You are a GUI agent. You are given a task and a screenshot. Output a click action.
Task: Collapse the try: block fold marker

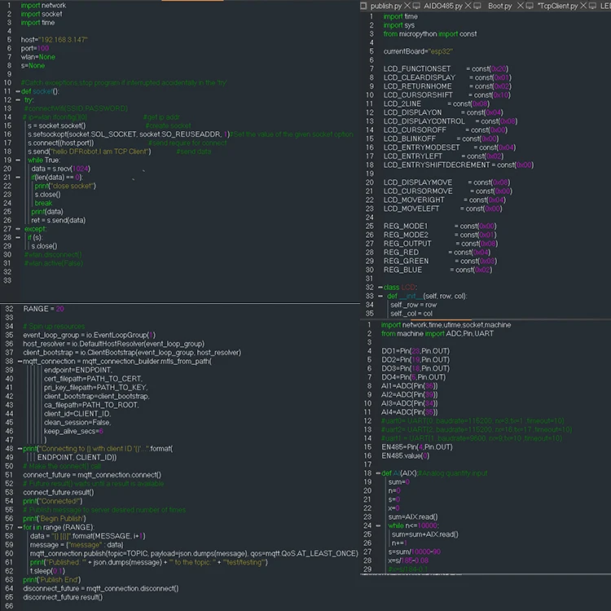tap(17, 100)
